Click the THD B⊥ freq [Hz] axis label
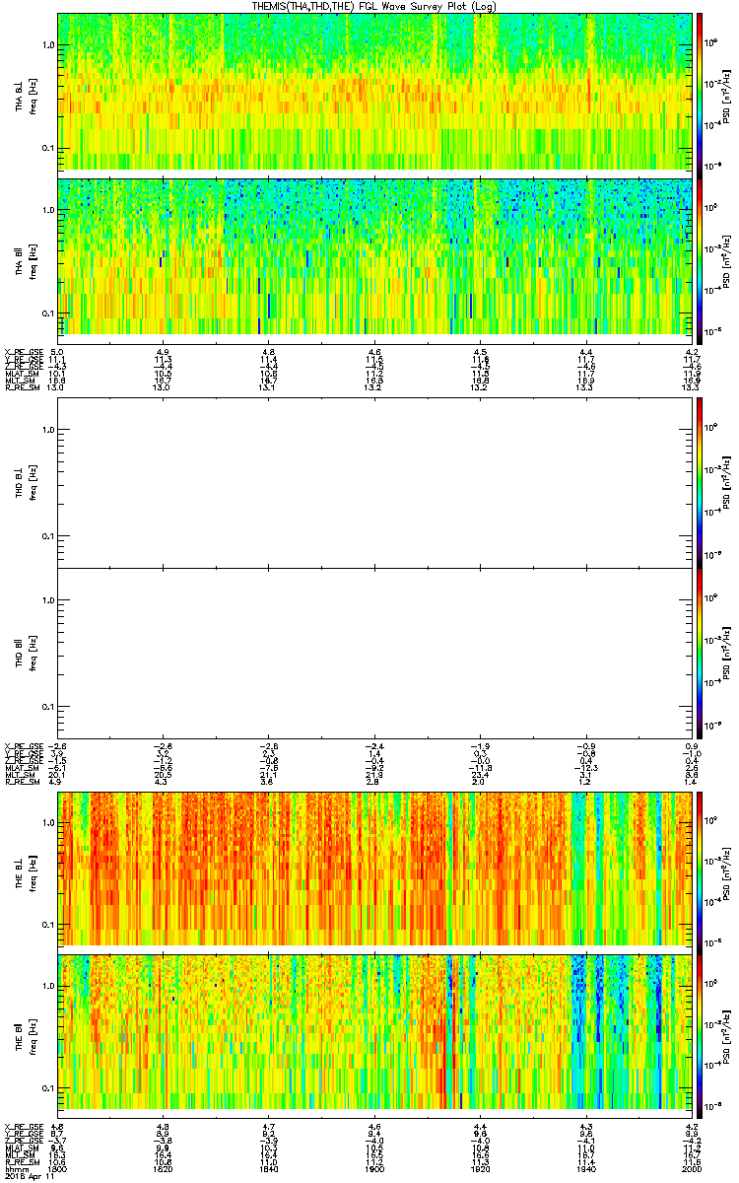 pos(32,482)
